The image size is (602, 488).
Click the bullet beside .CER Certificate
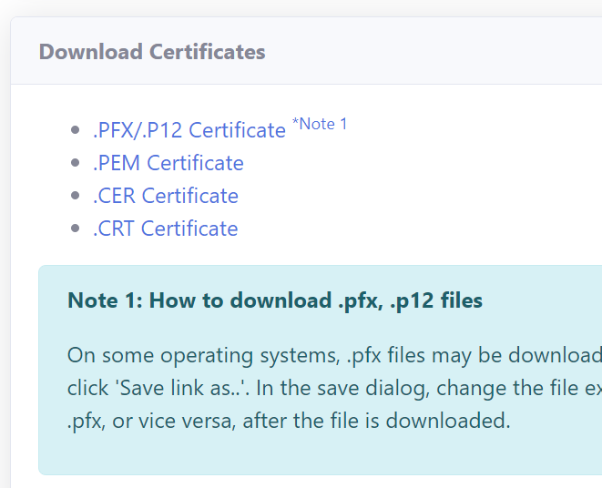76,196
